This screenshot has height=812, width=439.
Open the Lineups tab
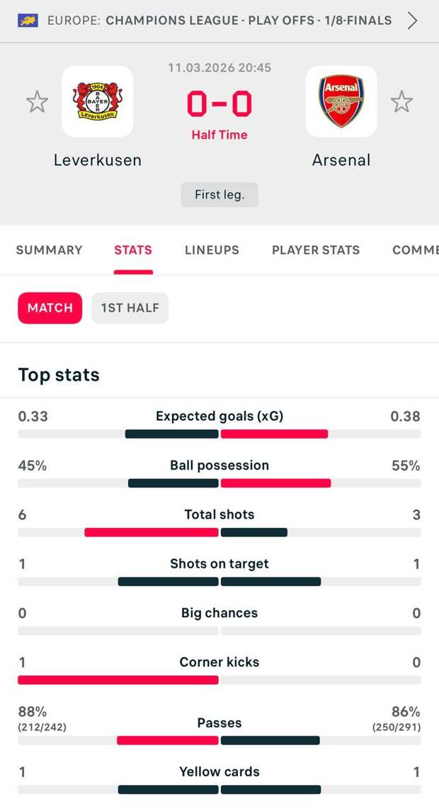pos(212,250)
